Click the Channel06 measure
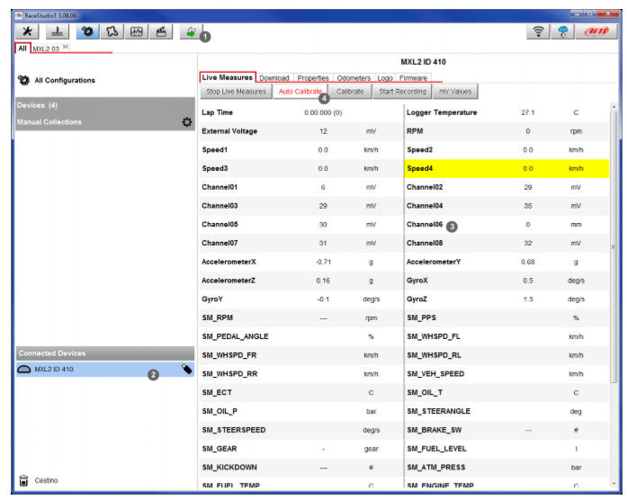The height and width of the screenshot is (500, 627). [x=506, y=225]
